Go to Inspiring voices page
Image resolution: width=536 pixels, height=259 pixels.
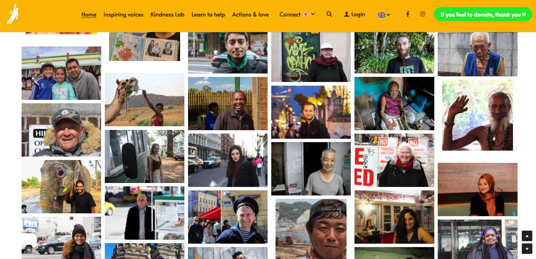pyautogui.click(x=123, y=14)
